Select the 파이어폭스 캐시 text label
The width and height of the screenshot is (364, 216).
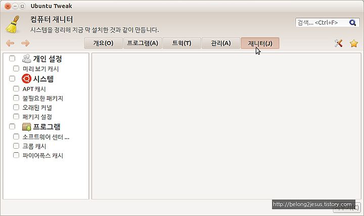point(43,155)
